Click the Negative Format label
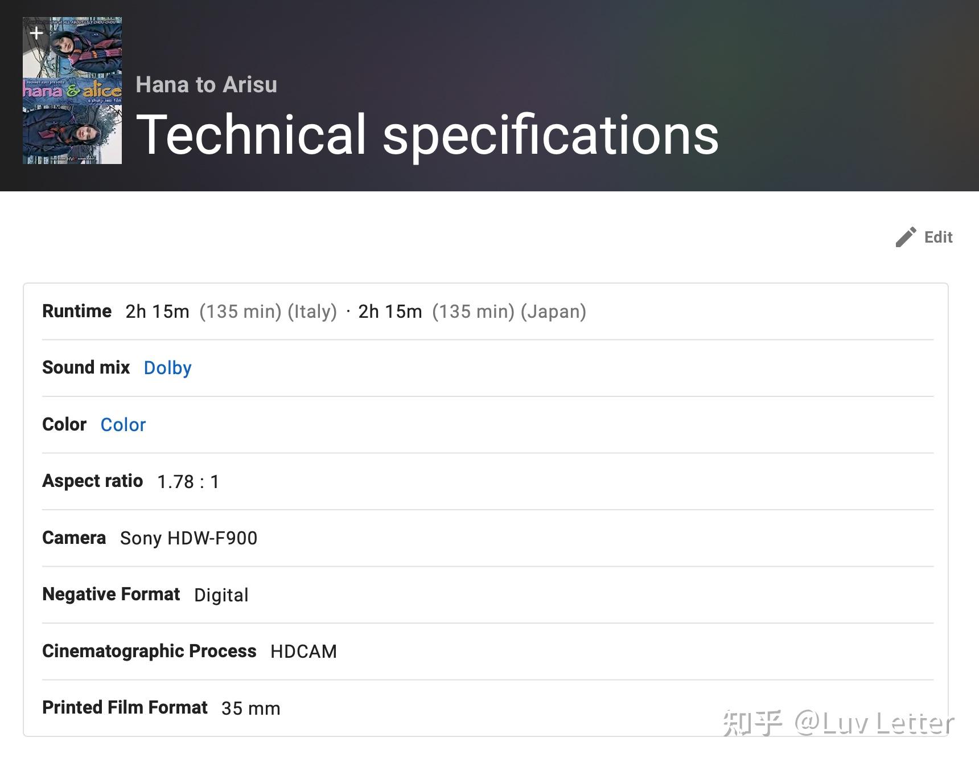Image resolution: width=979 pixels, height=762 pixels. tap(111, 594)
